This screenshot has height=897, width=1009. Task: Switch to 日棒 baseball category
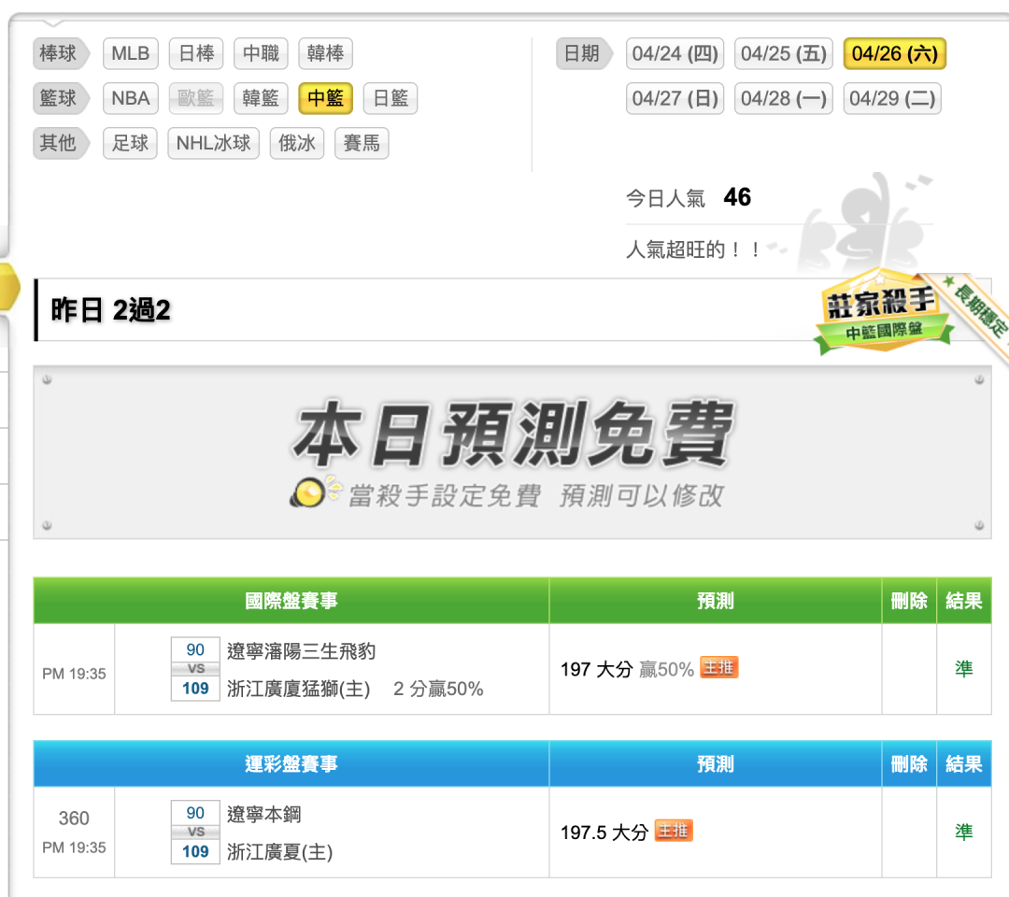coord(196,53)
